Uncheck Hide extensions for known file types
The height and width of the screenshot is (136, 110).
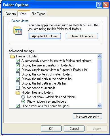[x=18, y=106]
